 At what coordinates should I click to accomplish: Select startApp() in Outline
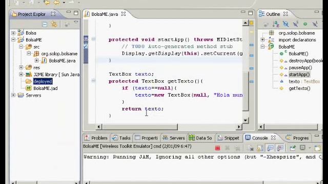[299, 74]
